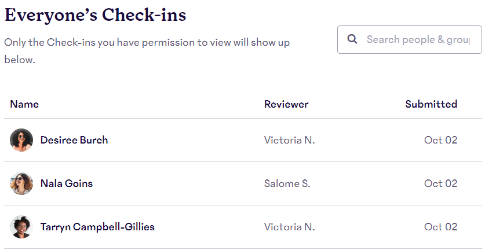Sort by the Submitted column header
Viewport: 485px width, 250px height.
click(431, 104)
